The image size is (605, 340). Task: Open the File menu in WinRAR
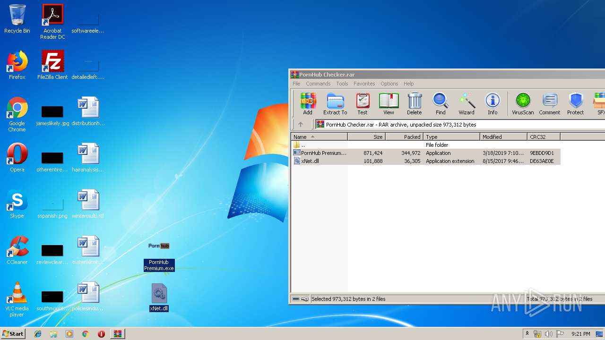coord(296,84)
